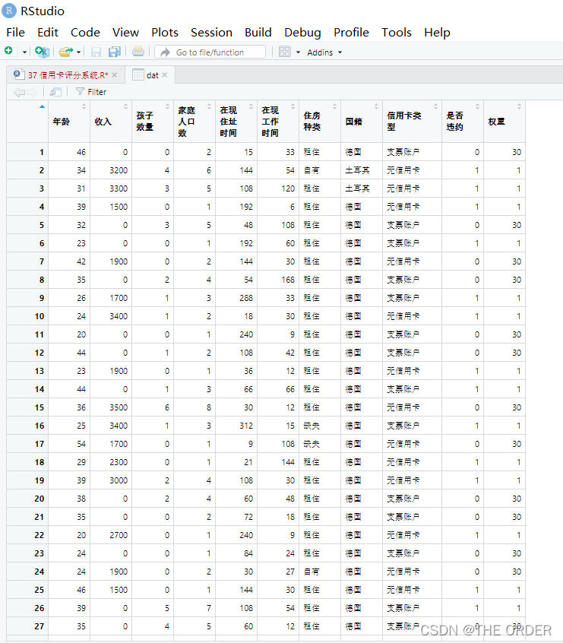Open the Plots menu
This screenshot has height=643, width=563.
(x=165, y=33)
